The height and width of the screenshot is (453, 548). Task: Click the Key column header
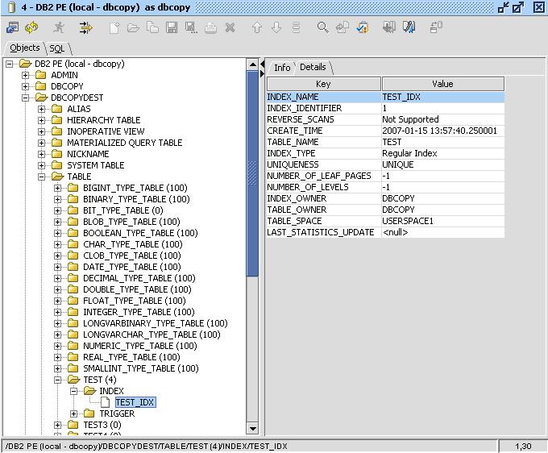[x=324, y=84]
